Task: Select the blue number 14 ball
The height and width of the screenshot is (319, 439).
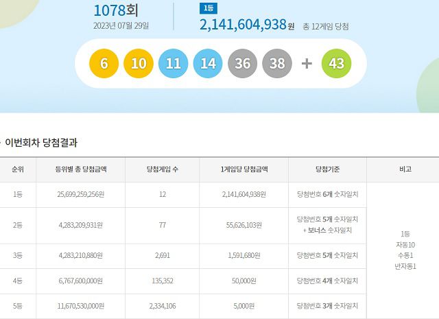Action: (209, 64)
